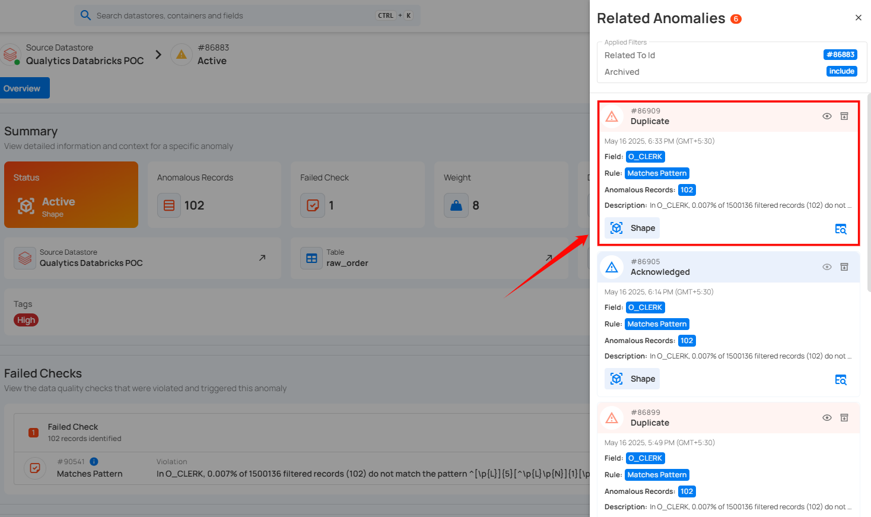Click the violation description text of #90541
The width and height of the screenshot is (871, 517).
click(373, 474)
